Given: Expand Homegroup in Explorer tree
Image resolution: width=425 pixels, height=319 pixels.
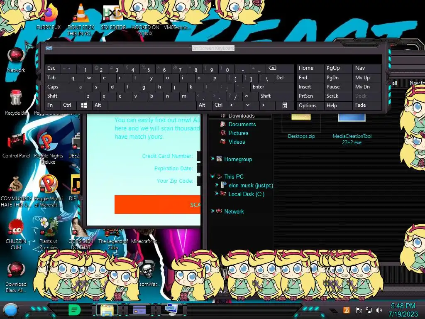Looking at the screenshot, I should pos(212,159).
